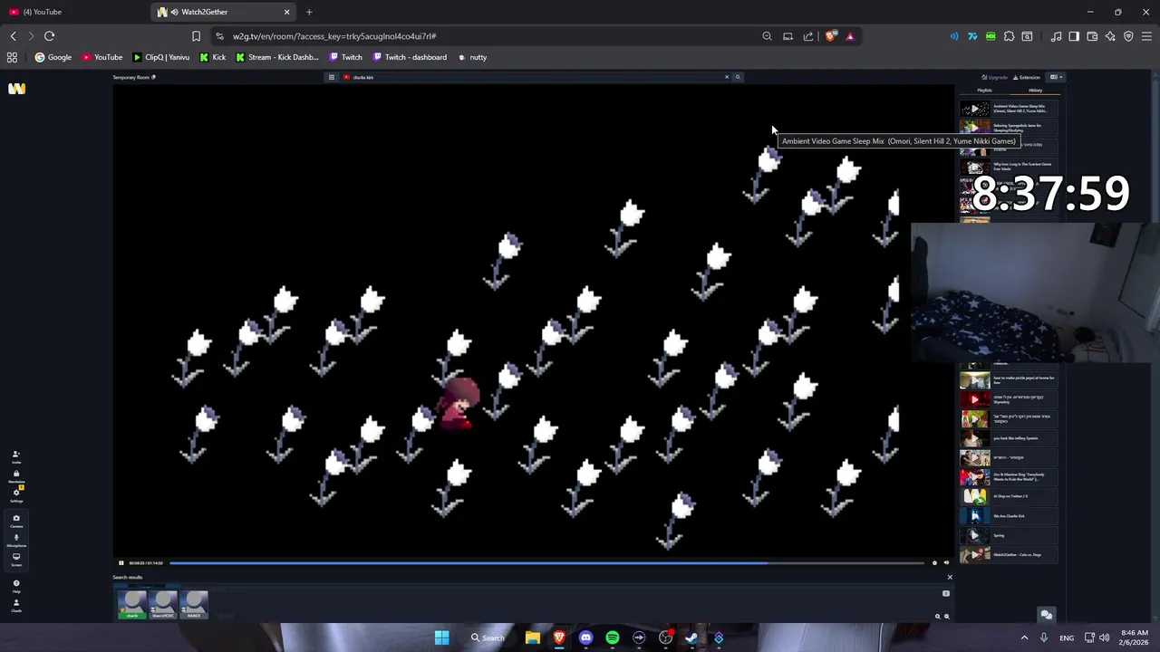1160x652 pixels.
Task: Open the taskbar Search box
Action: 488,638
